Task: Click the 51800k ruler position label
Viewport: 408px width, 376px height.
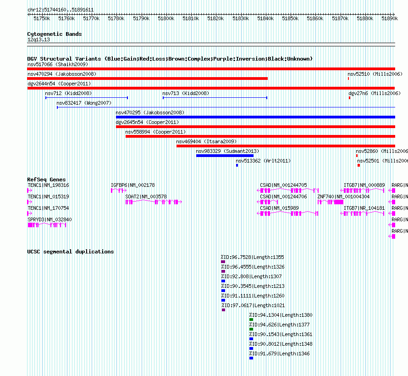Action: coord(166,18)
